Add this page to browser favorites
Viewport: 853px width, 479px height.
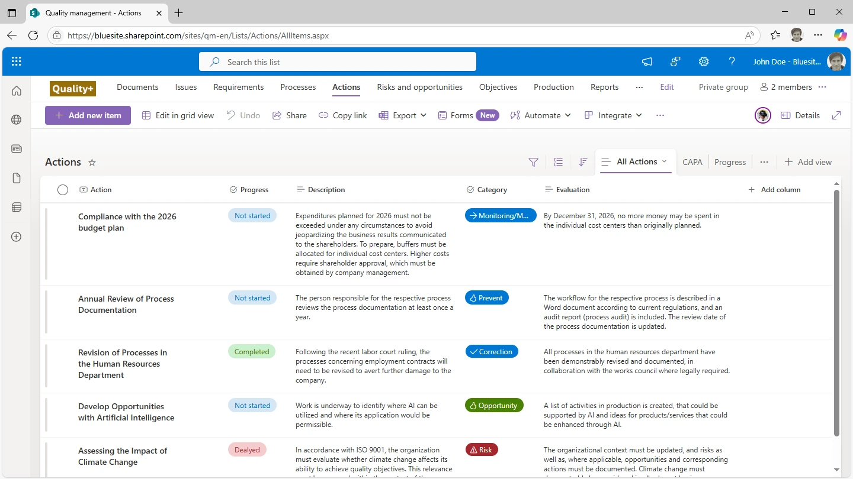(775, 35)
